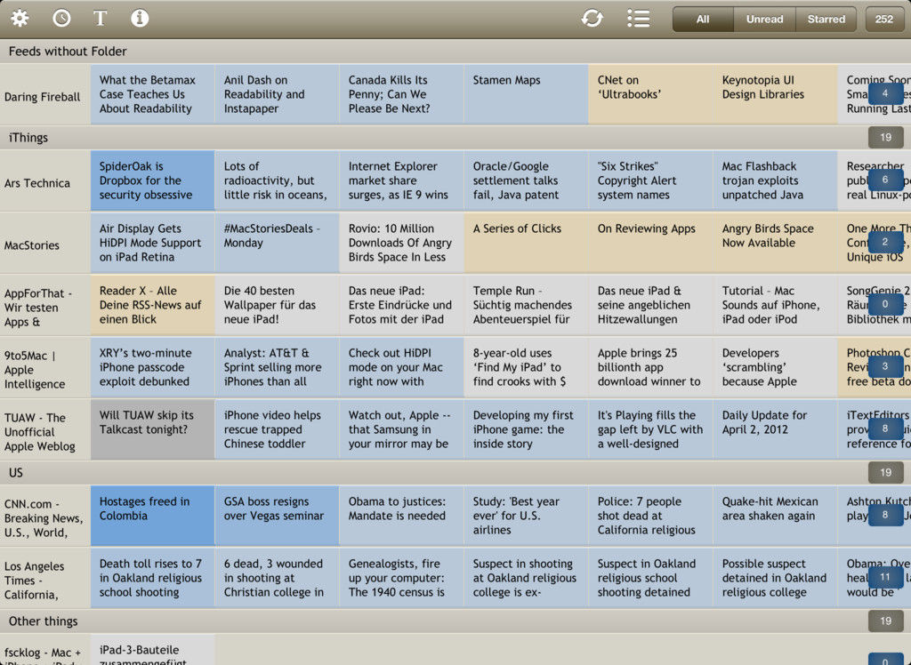The image size is (911, 665).
Task: Tap the TUAW row's unread badge showing 8
Action: (885, 429)
